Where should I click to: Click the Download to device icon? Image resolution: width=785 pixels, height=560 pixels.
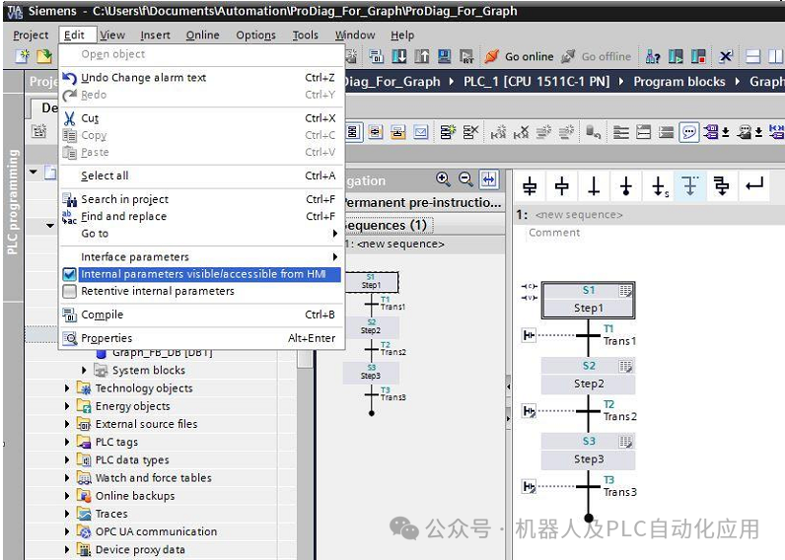coord(399,56)
